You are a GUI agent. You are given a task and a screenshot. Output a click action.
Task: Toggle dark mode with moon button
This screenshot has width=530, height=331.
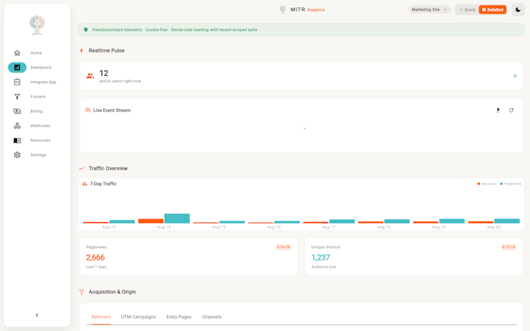click(x=517, y=10)
